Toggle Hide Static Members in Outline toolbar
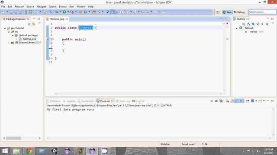The width and height of the screenshot is (277, 155). tap(258, 24)
